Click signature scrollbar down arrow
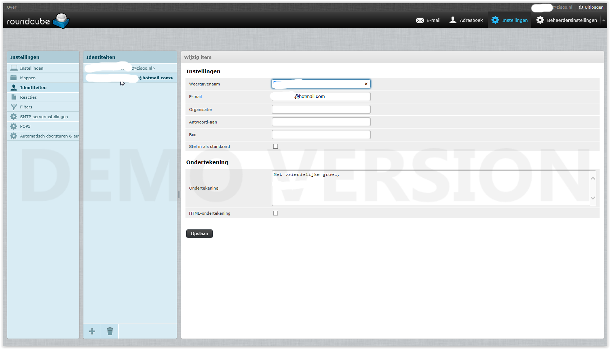 click(593, 198)
